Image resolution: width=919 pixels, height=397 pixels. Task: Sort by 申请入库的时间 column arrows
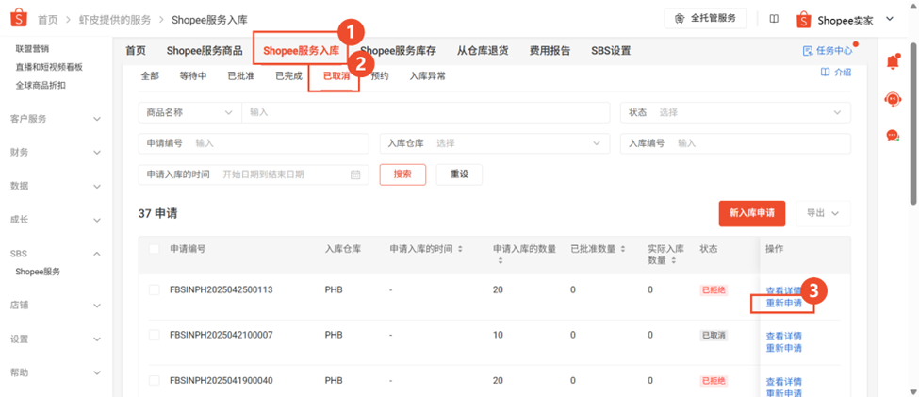(460, 249)
